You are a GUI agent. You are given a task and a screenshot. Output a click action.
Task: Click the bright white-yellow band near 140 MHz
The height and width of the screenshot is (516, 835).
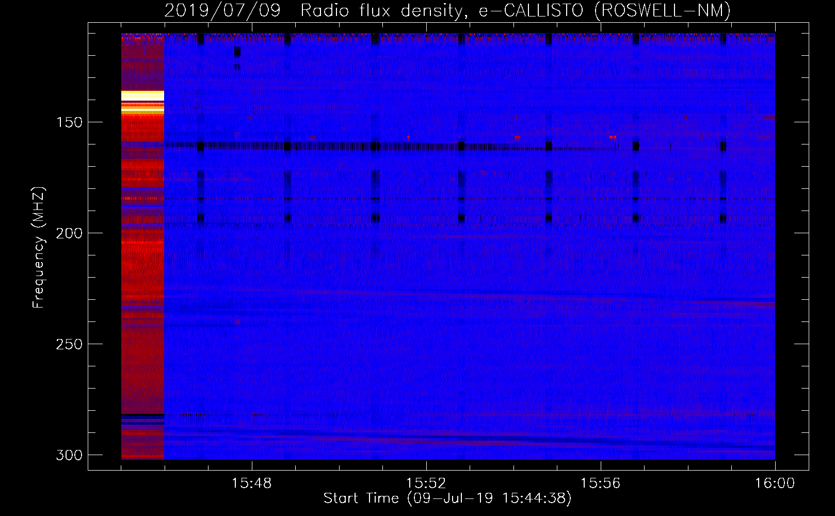pos(142,96)
